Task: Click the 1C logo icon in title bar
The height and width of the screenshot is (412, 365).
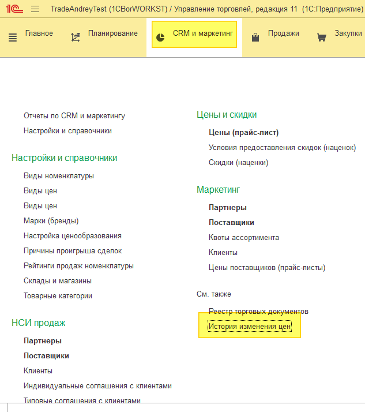Action: click(x=14, y=9)
